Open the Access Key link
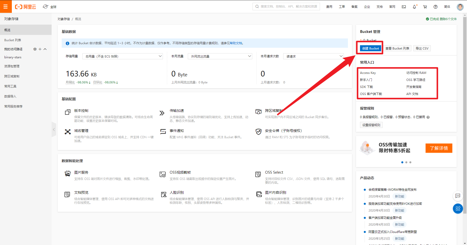 point(368,73)
